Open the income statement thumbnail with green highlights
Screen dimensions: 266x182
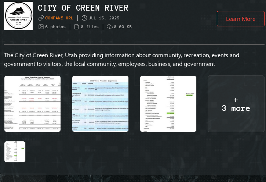tap(168, 104)
